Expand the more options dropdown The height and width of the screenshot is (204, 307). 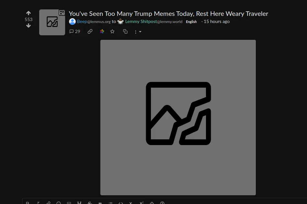pyautogui.click(x=138, y=32)
